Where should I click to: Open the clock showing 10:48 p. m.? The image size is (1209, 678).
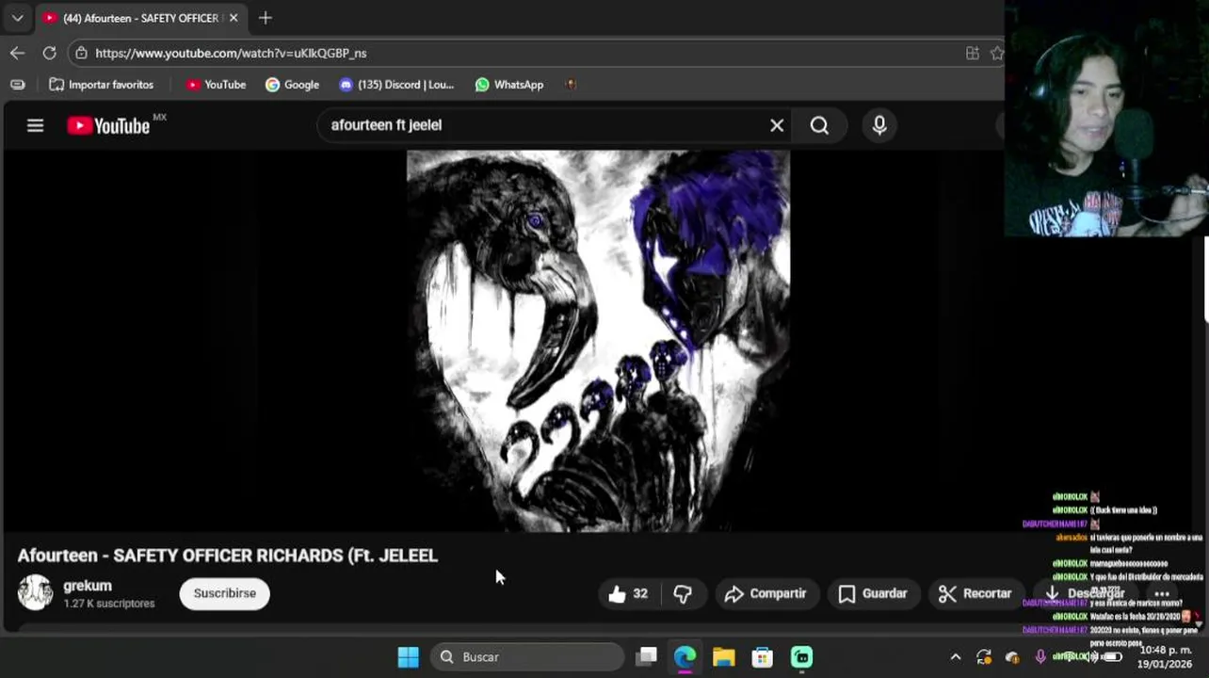pyautogui.click(x=1165, y=656)
